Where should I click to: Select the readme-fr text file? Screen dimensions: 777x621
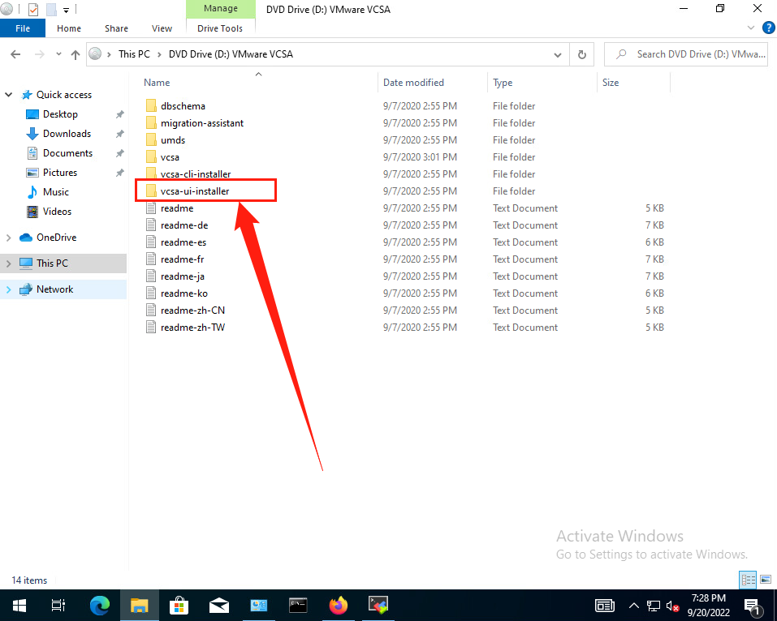pos(175,259)
